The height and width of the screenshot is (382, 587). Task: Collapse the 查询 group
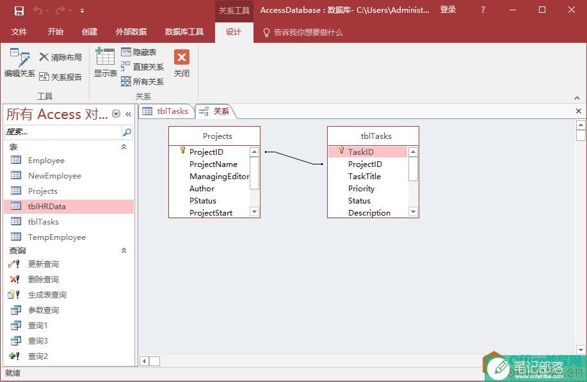tap(124, 250)
